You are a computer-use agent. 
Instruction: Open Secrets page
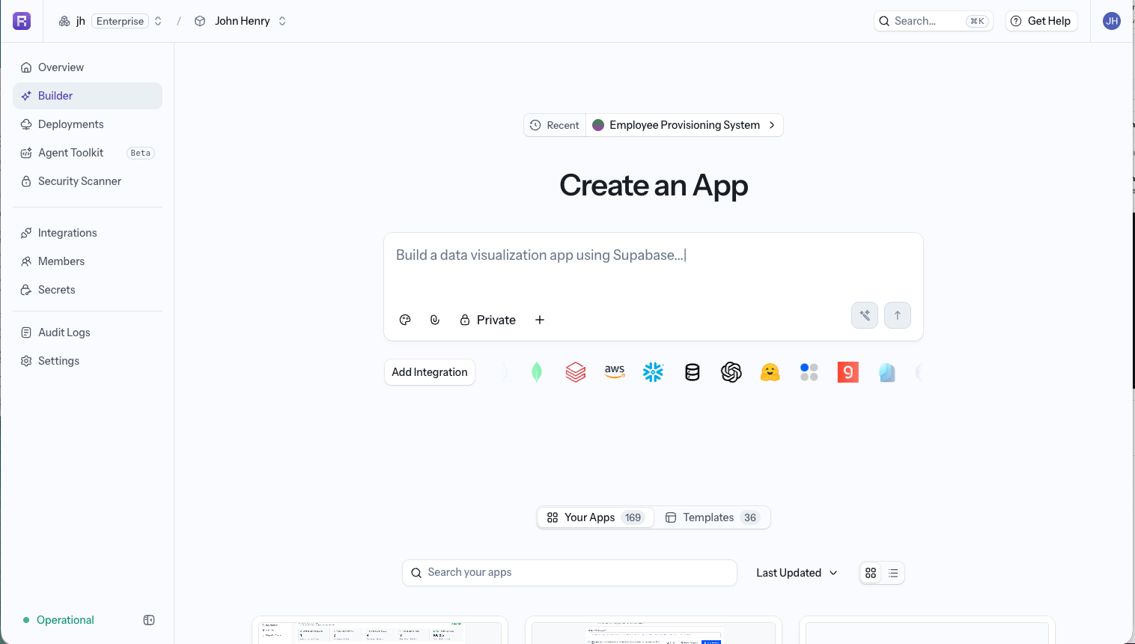pyautogui.click(x=88, y=290)
